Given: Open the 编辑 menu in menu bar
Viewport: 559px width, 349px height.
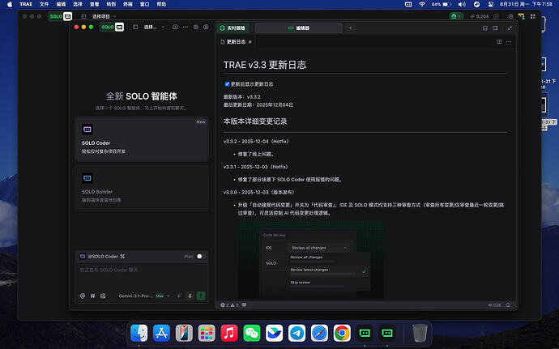Looking at the screenshot, I should click(x=61, y=4).
